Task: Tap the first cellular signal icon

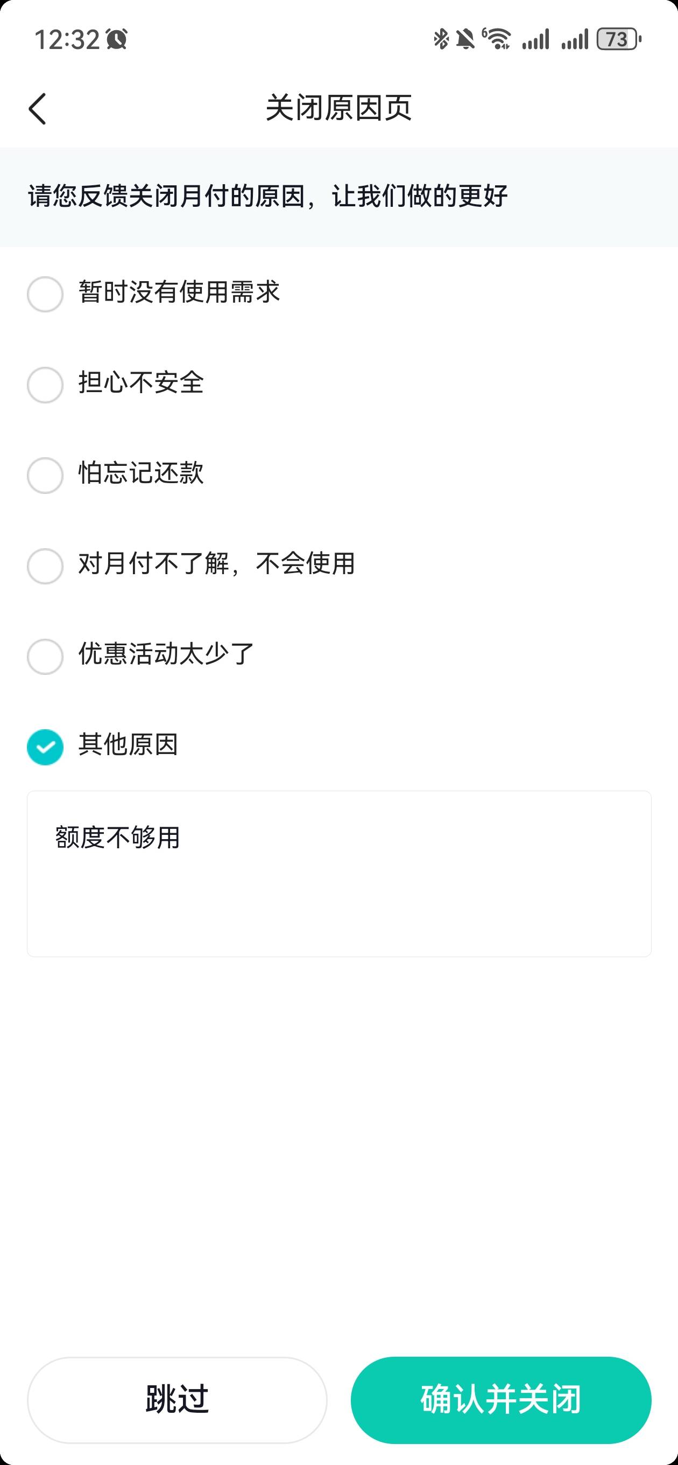Action: pos(536,39)
